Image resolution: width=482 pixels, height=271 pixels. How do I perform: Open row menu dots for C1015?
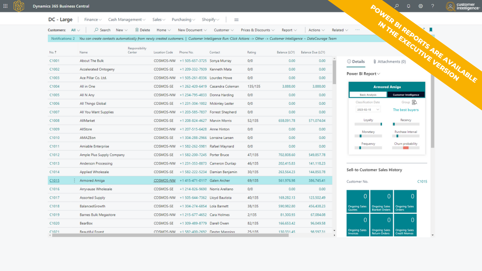pyautogui.click(x=74, y=181)
